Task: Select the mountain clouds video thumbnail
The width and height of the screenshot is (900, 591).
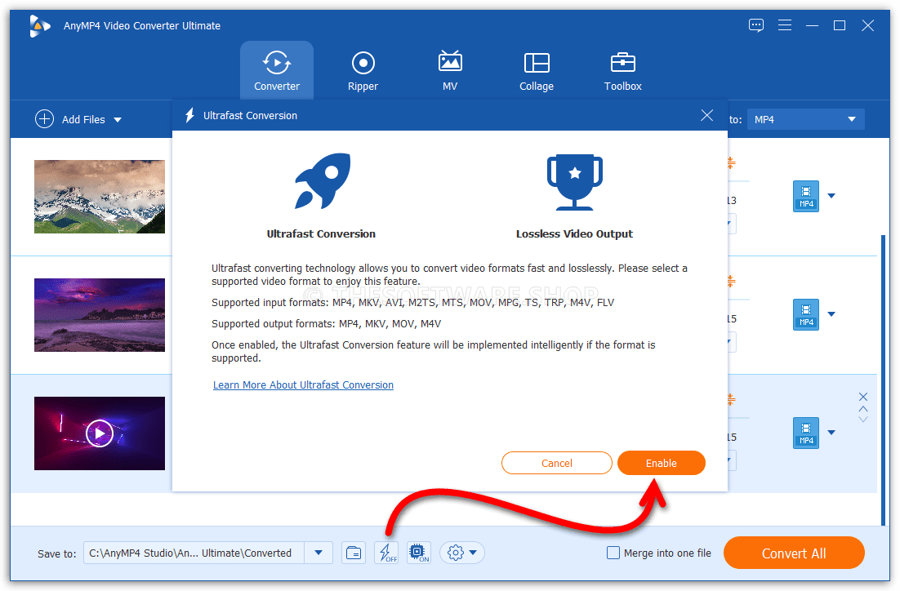Action: [100, 197]
